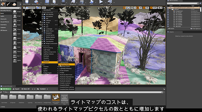202x112 pixels.
Task: Expand the Light Types submenu
Action: coord(50,50)
